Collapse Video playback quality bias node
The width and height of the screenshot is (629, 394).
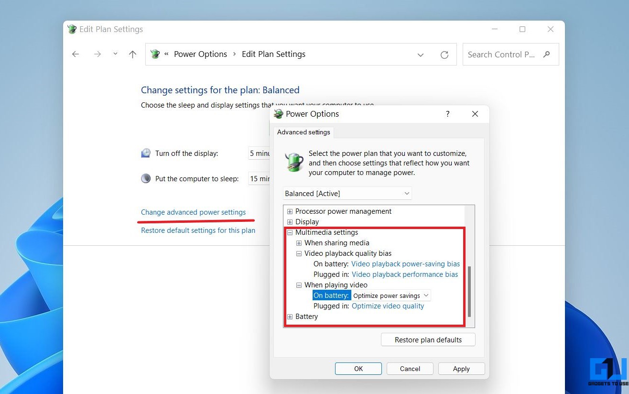pyautogui.click(x=299, y=253)
